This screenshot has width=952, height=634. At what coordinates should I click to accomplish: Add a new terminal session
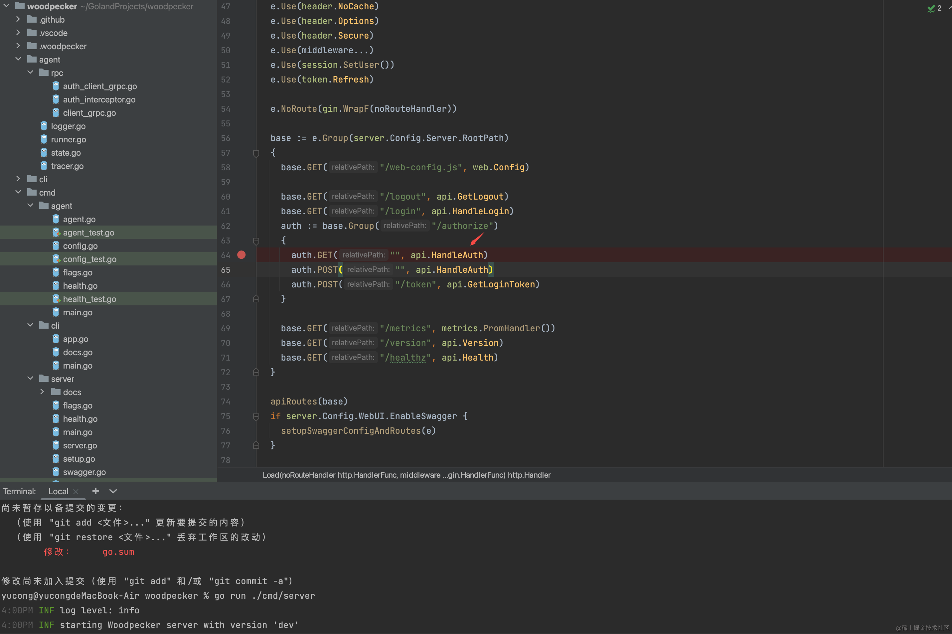pos(95,491)
